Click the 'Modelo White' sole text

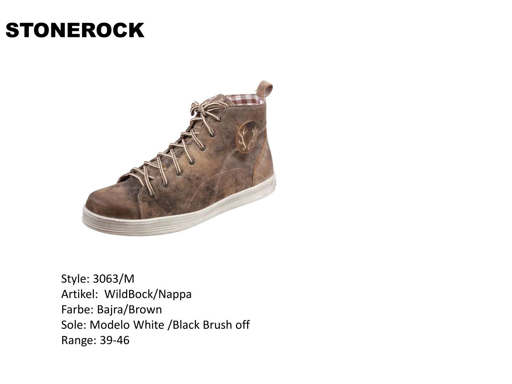click(x=127, y=325)
